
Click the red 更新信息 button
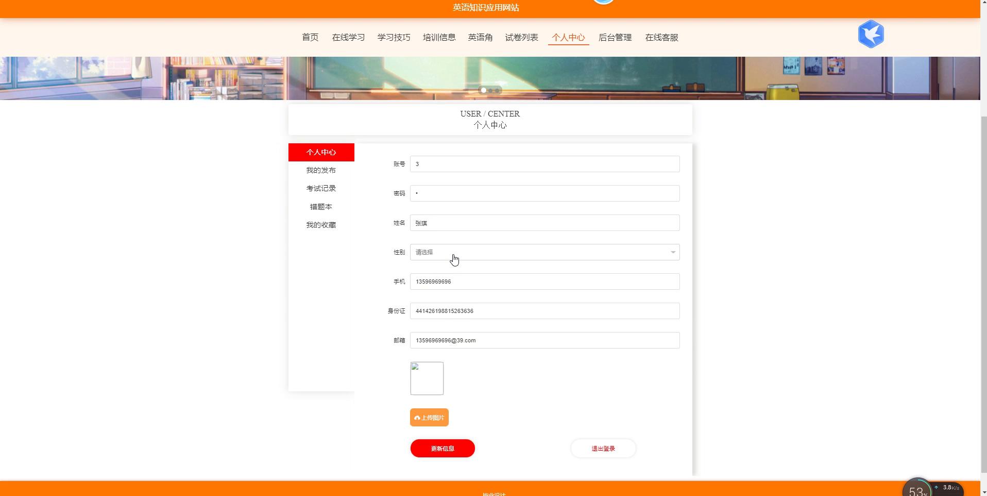442,449
